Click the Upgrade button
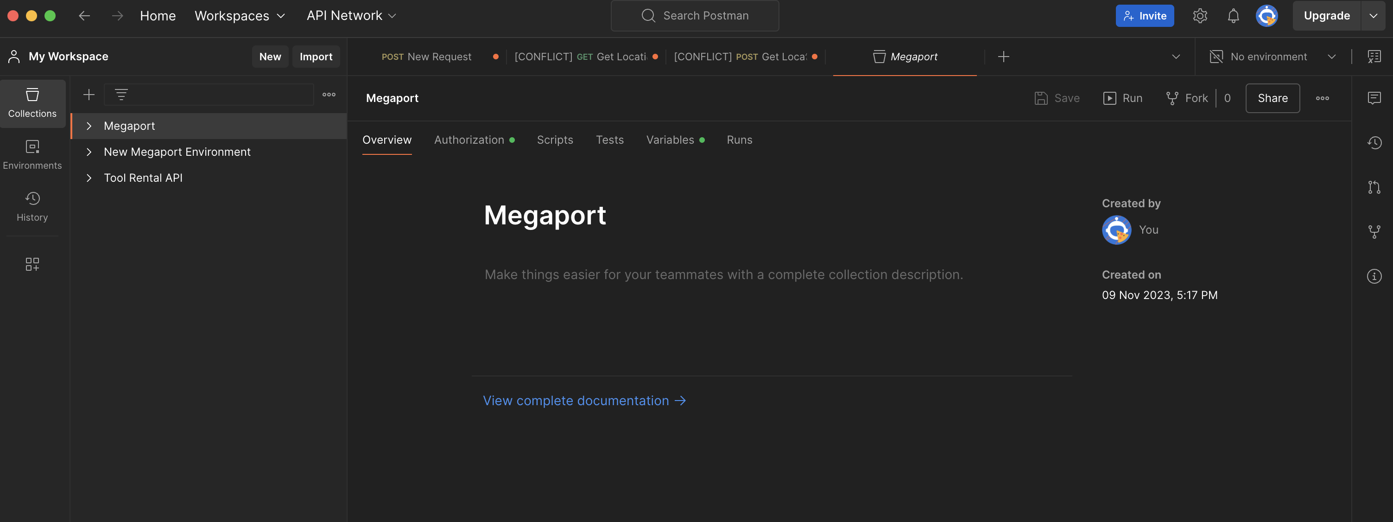This screenshot has width=1393, height=522. coord(1326,16)
